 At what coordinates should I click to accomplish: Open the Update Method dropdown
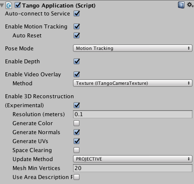coord(132,159)
